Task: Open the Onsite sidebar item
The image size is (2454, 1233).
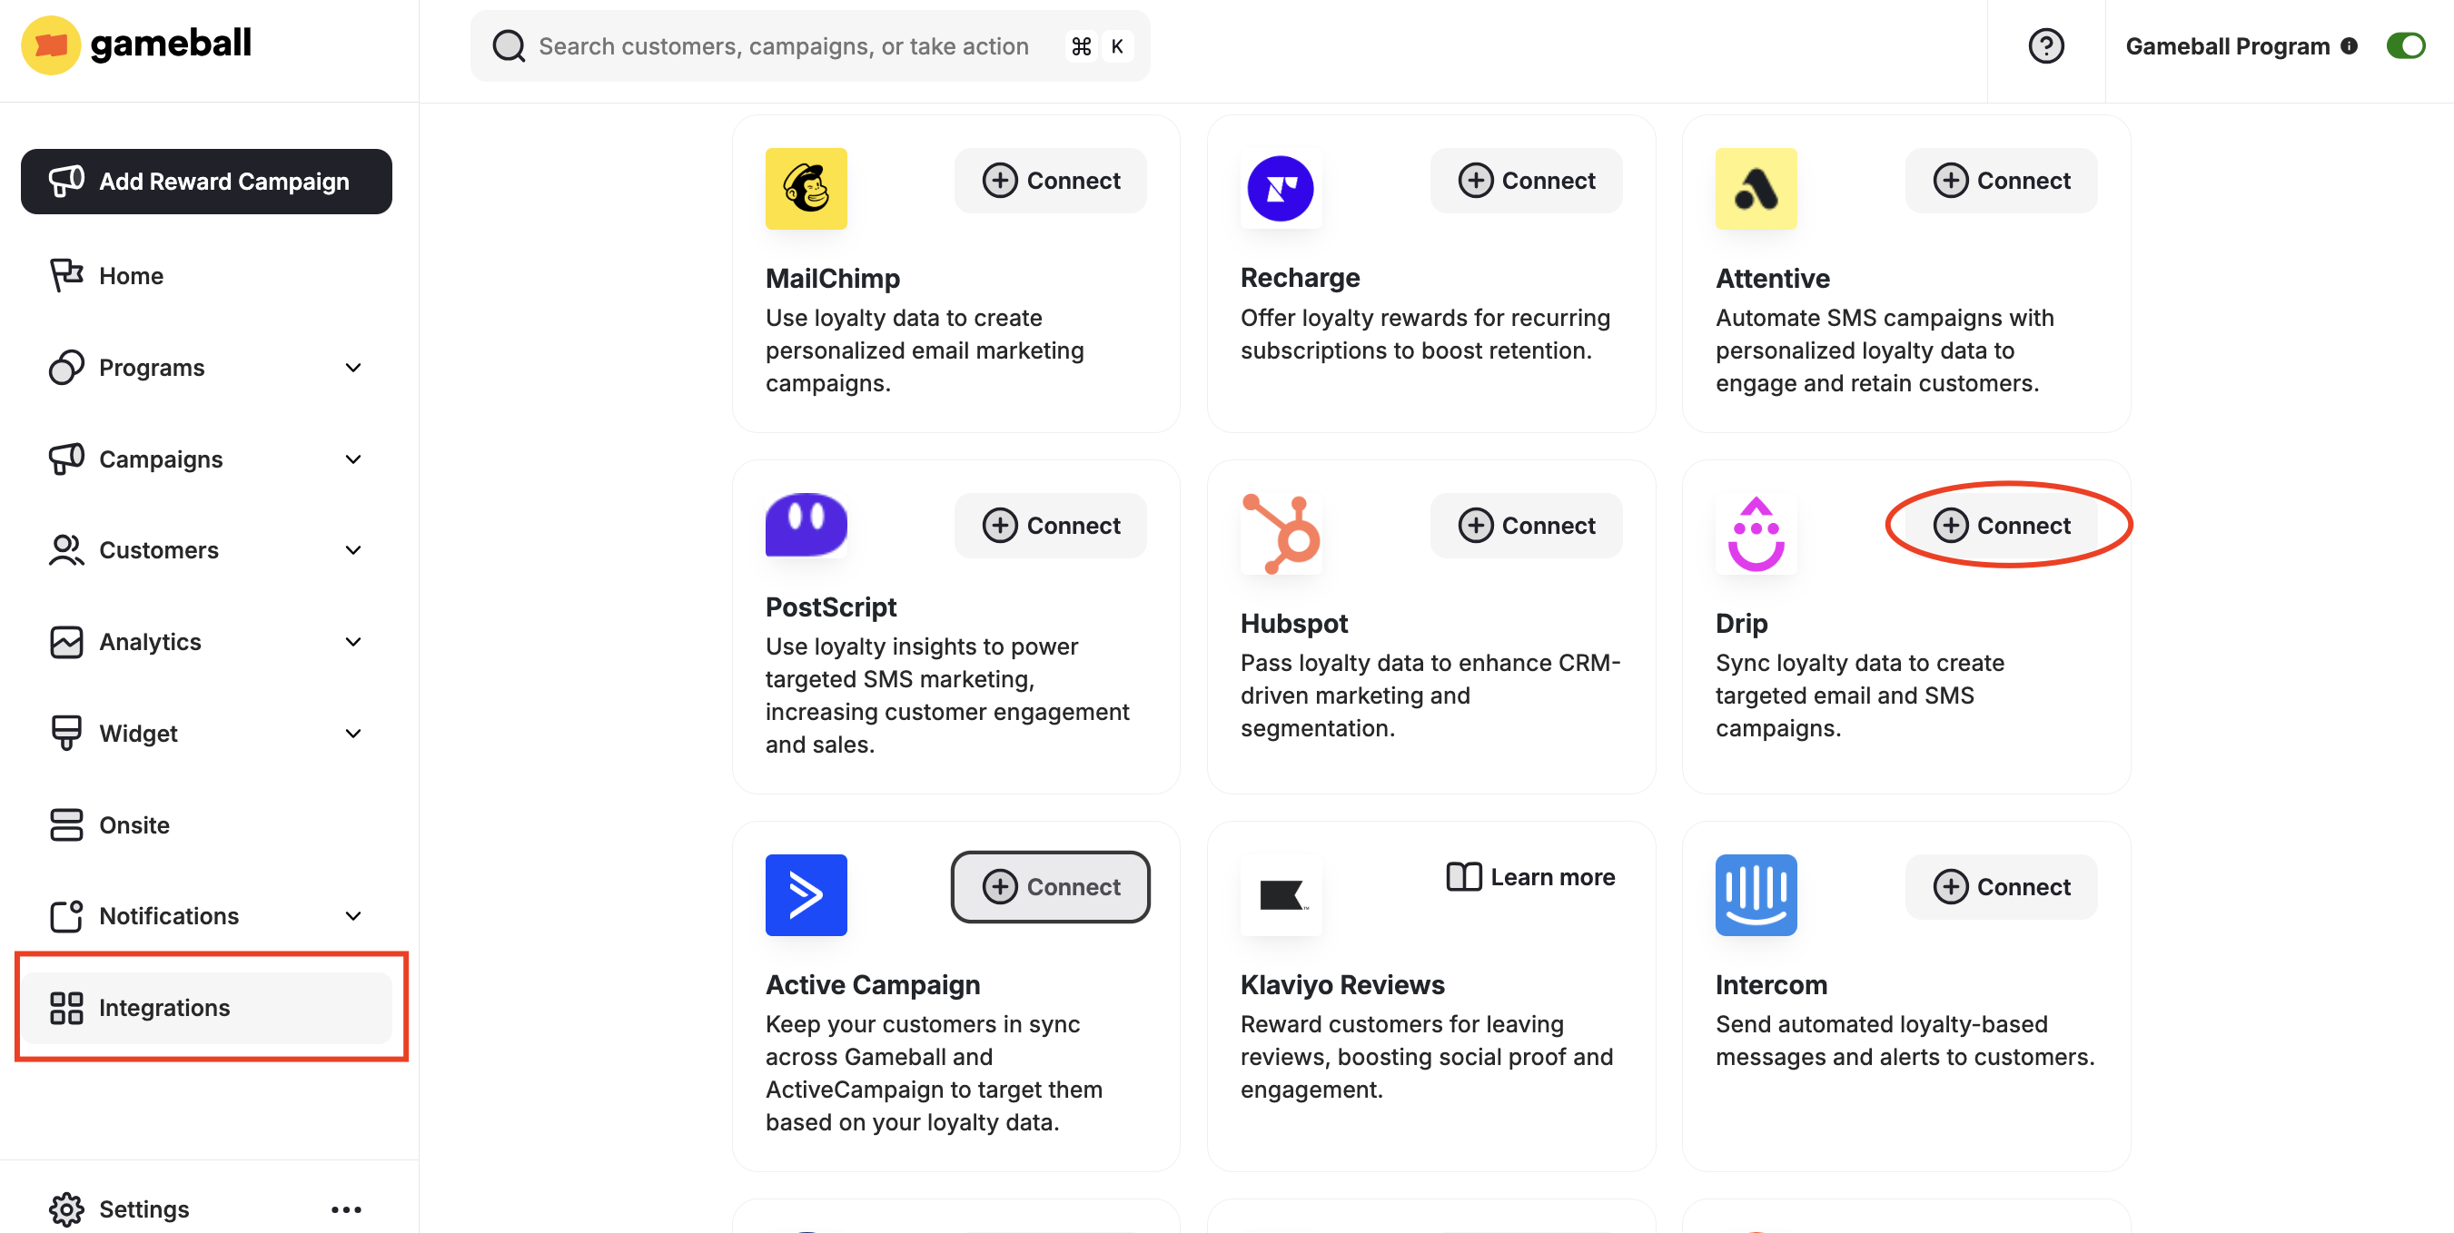Action: (134, 824)
